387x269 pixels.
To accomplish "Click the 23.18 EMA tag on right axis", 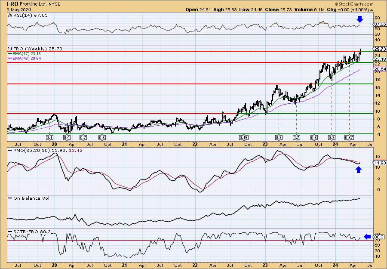I will pos(380,59).
